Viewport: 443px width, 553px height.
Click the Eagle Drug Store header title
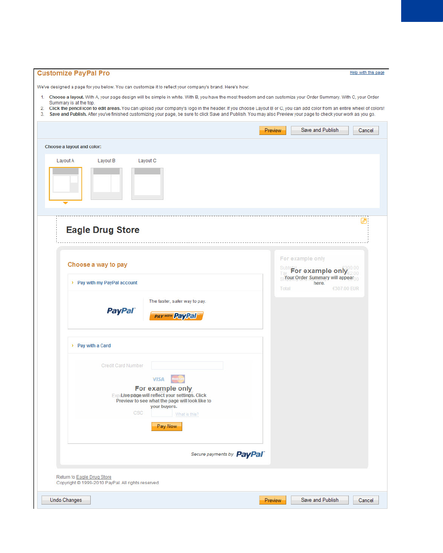click(x=103, y=230)
